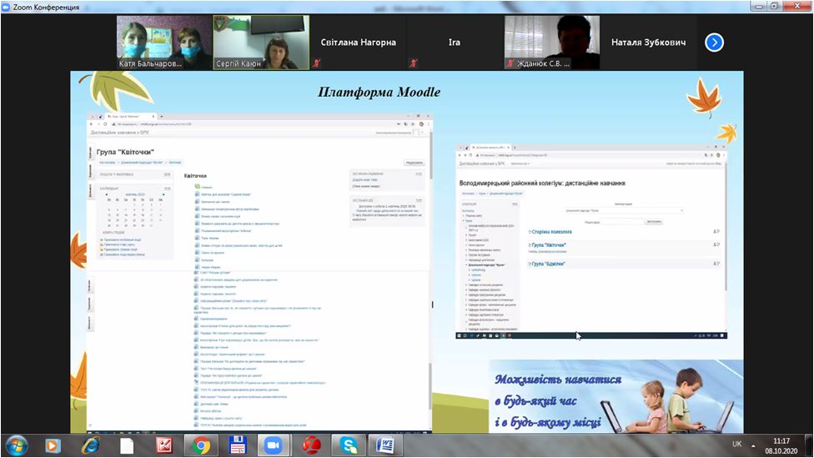Open media player from taskbar
The width and height of the screenshot is (814, 458).
pyautogui.click(x=53, y=445)
